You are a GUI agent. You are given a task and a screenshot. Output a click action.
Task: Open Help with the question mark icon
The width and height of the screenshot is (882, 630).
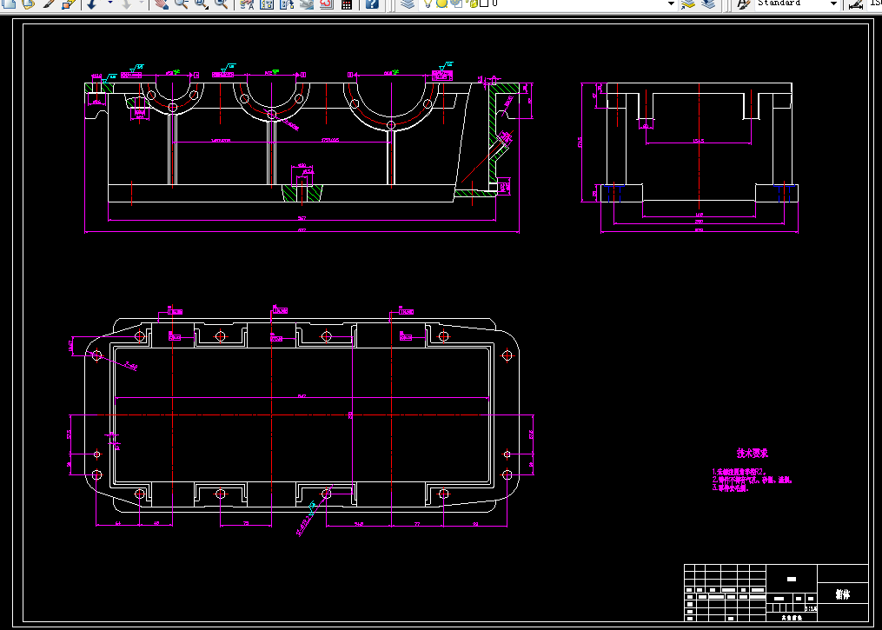(371, 3)
